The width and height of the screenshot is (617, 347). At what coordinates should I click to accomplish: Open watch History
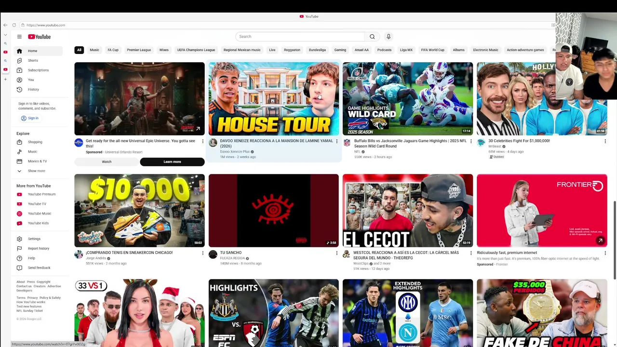pos(38,89)
